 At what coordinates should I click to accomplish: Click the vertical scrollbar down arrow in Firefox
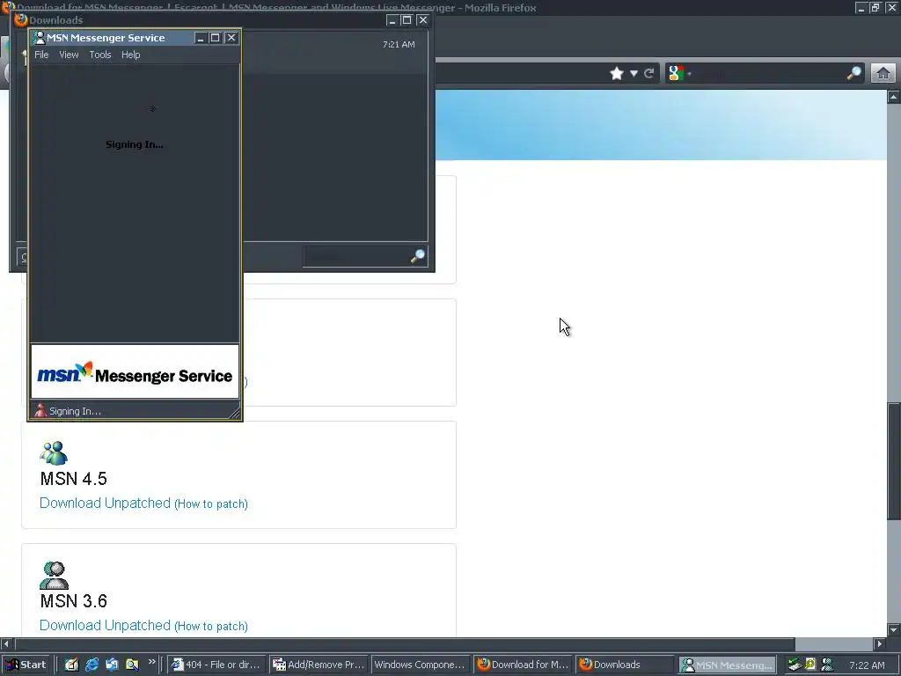894,629
